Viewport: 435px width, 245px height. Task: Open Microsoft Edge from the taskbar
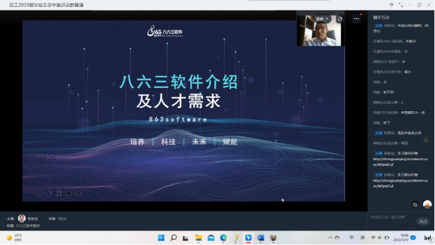(x=223, y=238)
